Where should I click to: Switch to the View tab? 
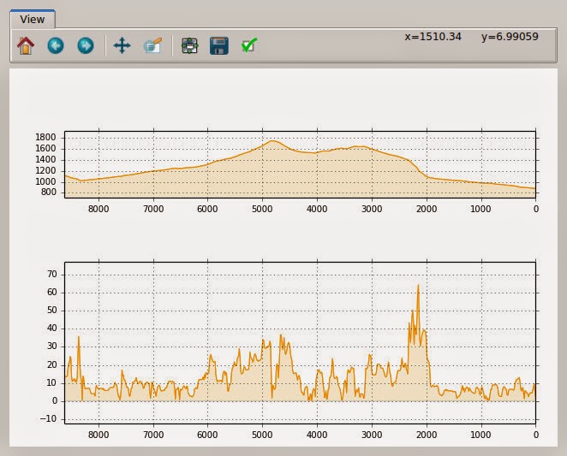(33, 20)
